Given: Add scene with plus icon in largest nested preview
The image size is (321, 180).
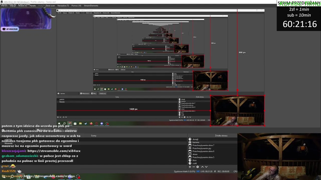Looking at the screenshot, I should coord(58,117).
